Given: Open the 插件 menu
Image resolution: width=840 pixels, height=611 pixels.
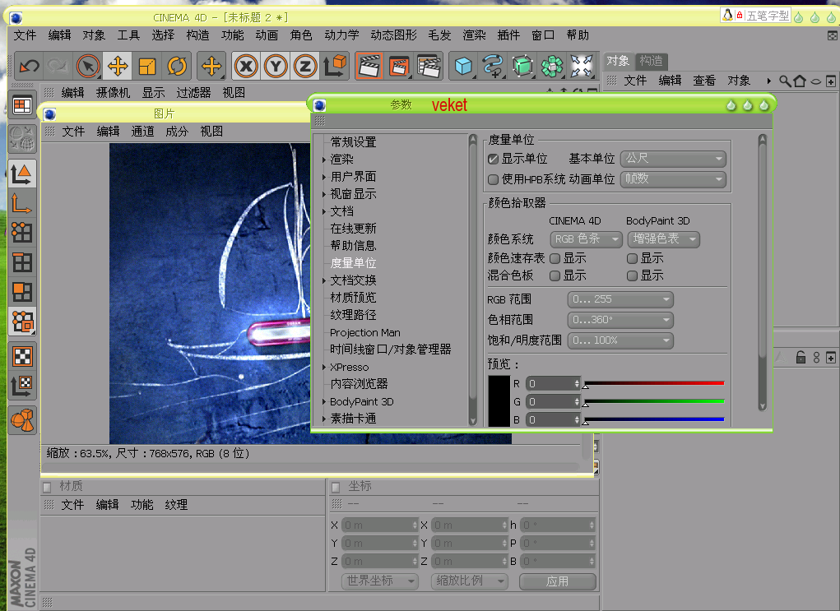Looking at the screenshot, I should point(508,35).
